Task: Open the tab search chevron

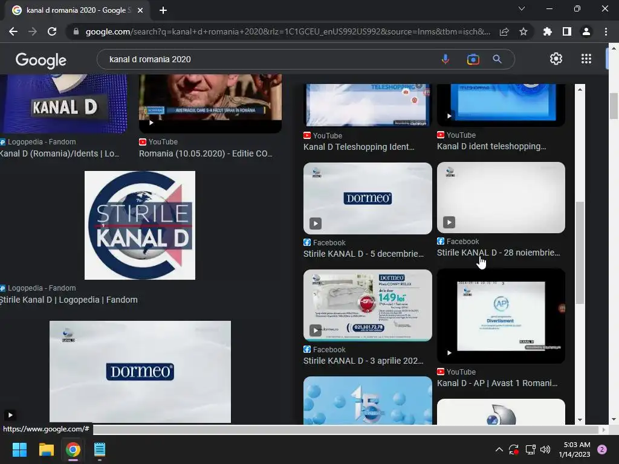Action: [522, 8]
